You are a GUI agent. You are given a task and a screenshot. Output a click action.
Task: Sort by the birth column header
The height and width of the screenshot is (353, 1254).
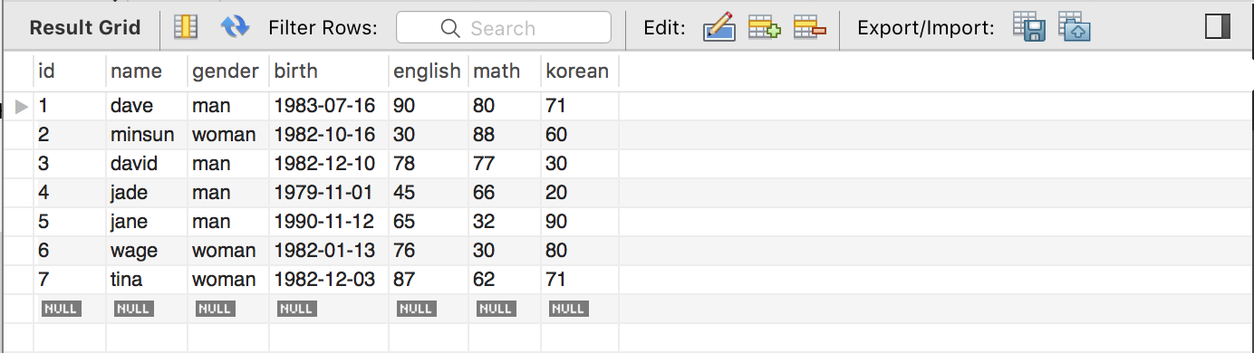329,71
